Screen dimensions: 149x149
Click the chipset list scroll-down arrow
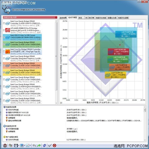[x=56, y=103]
